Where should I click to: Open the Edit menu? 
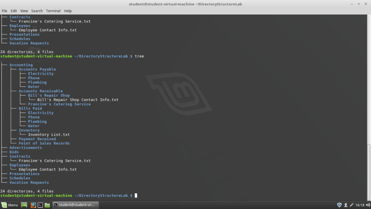coord(13,11)
